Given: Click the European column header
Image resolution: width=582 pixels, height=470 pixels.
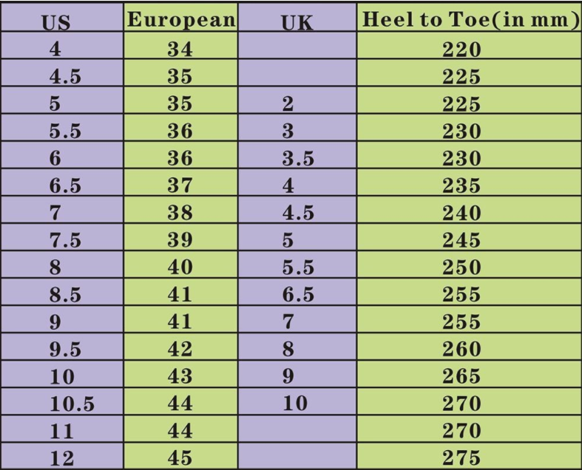Looking at the screenshot, I should (180, 21).
